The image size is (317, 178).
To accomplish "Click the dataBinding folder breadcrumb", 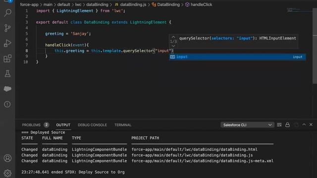I will (97, 4).
